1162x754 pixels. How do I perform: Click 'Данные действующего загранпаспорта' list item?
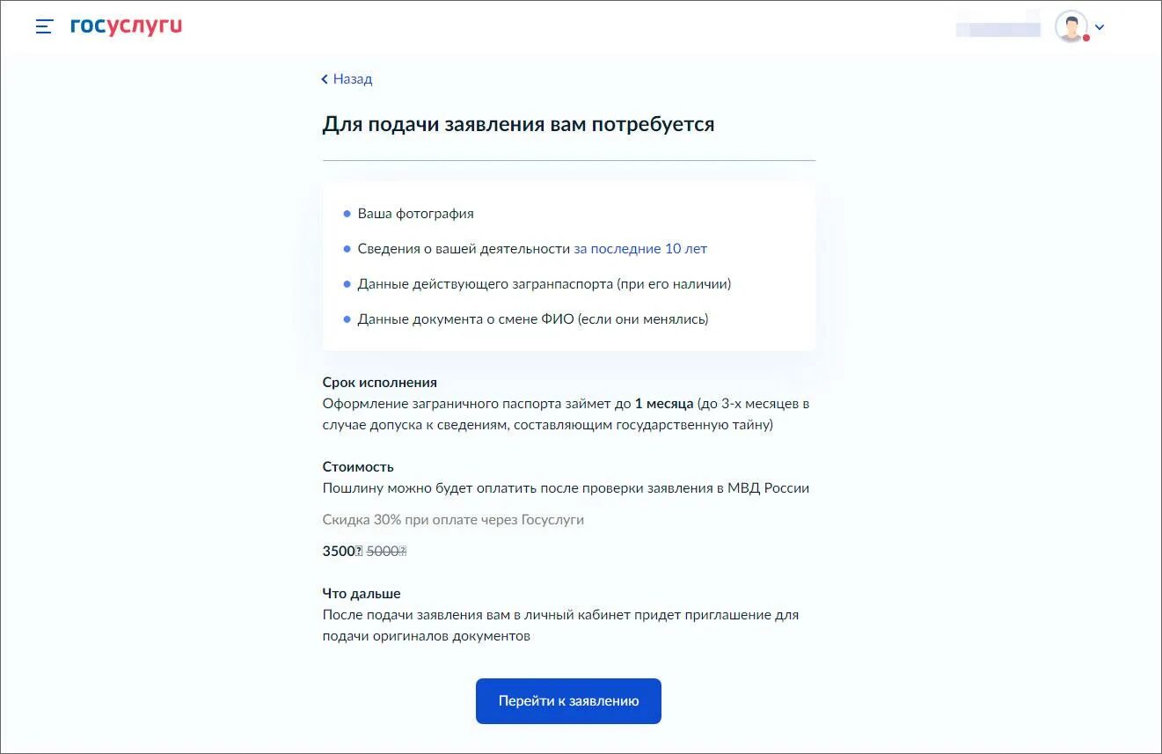[x=544, y=284]
